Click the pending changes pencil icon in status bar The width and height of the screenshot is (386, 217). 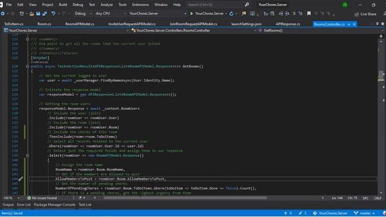click(300, 213)
